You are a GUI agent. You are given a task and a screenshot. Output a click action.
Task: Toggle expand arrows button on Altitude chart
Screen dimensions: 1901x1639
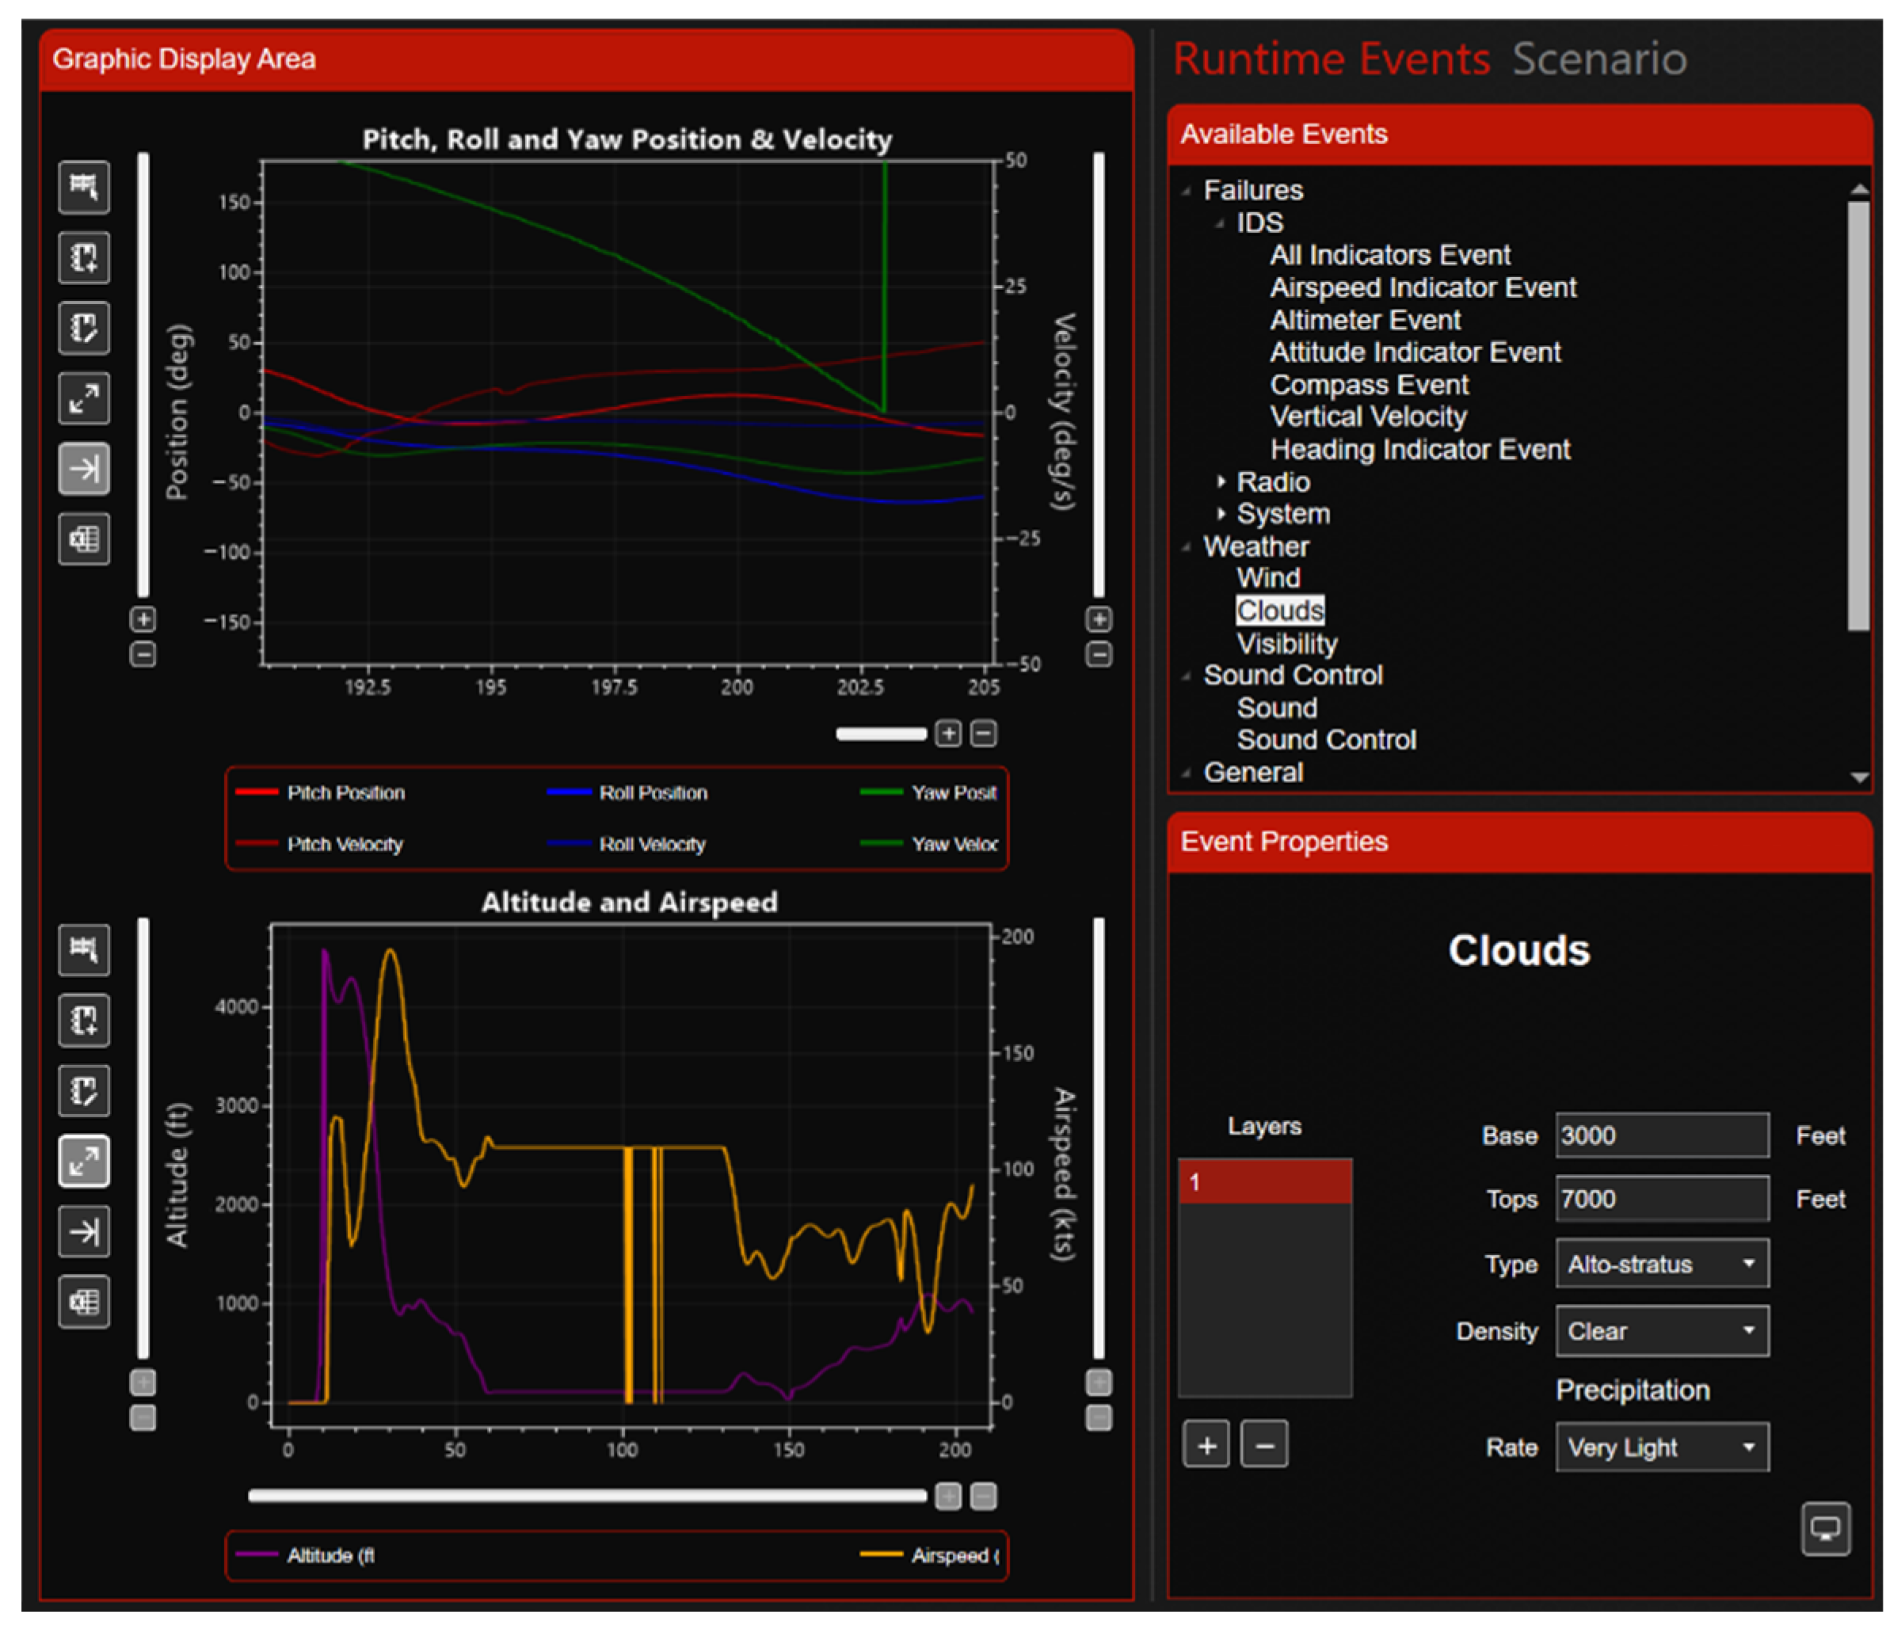pyautogui.click(x=83, y=1161)
